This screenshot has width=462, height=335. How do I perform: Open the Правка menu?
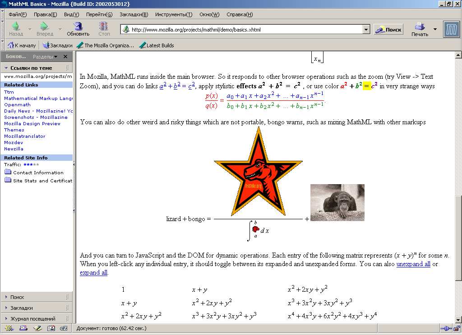click(46, 14)
